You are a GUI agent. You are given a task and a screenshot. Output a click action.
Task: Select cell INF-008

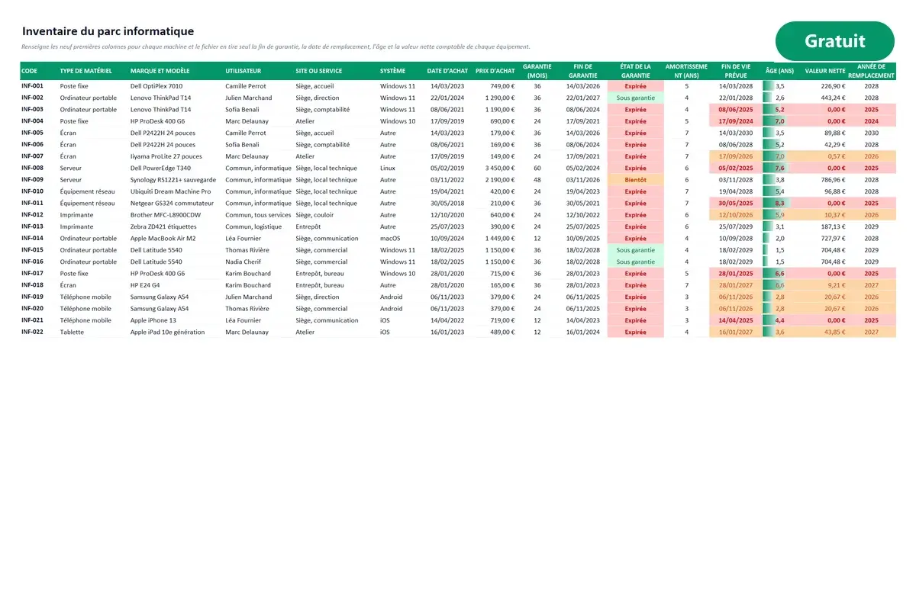pos(33,168)
